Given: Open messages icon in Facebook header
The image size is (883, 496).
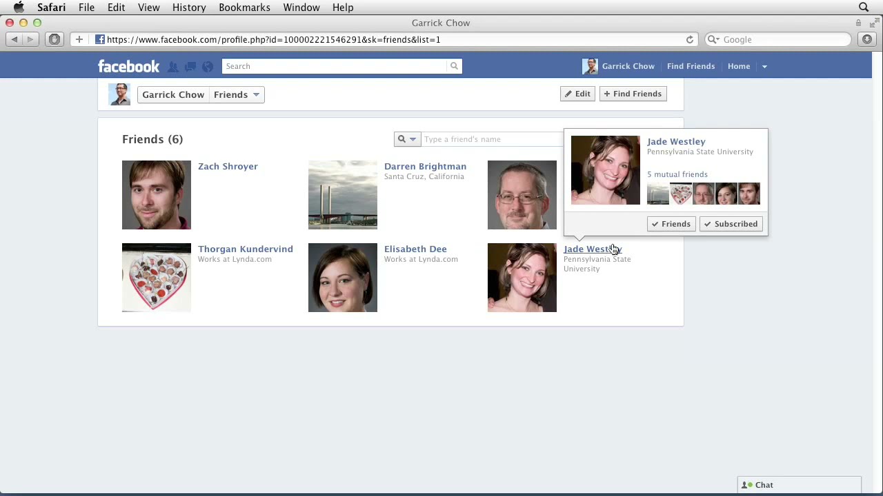Looking at the screenshot, I should 190,67.
